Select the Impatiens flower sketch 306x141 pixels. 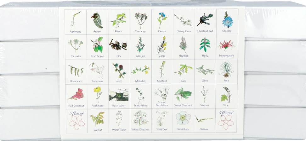(97, 70)
